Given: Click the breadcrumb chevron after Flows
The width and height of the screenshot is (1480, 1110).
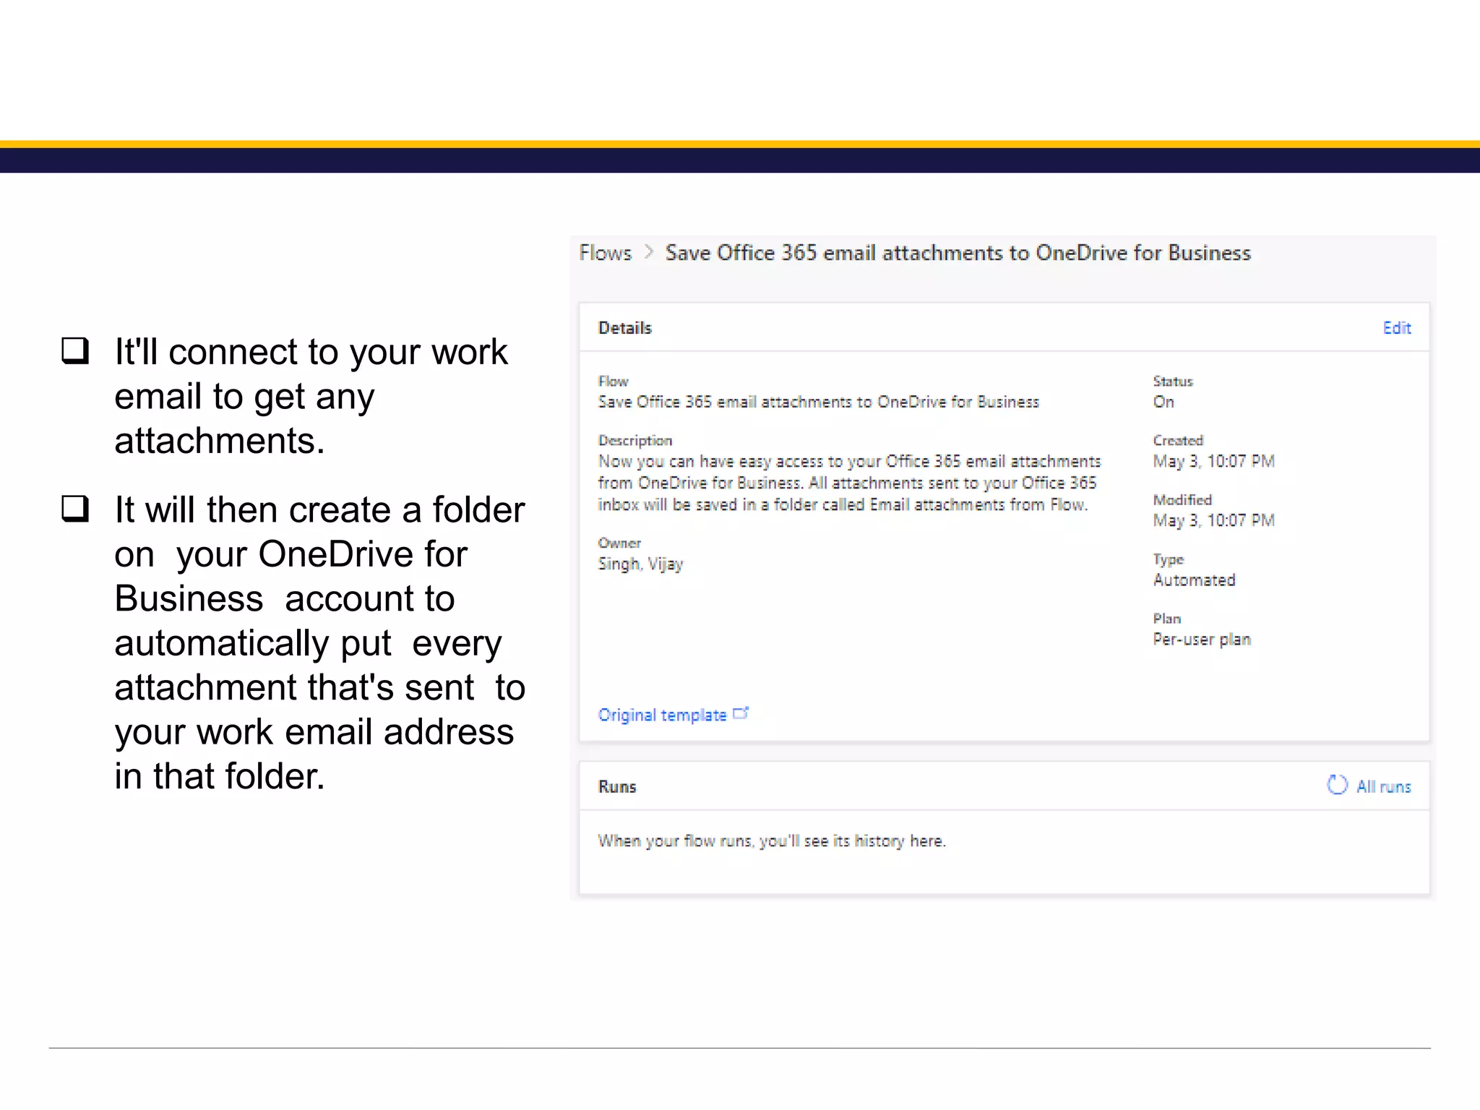Looking at the screenshot, I should (x=648, y=252).
